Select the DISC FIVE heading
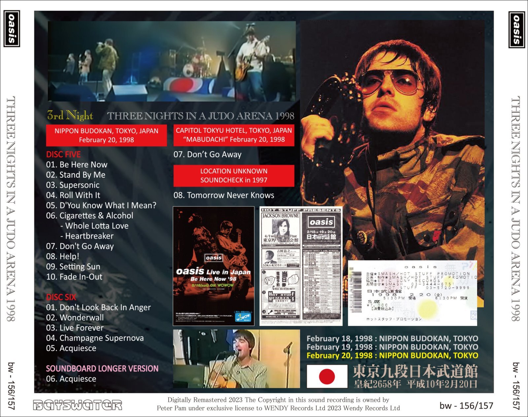This screenshot has width=528, height=417. tap(63, 154)
